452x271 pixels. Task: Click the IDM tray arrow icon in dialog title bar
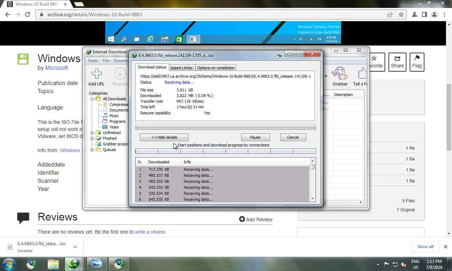[280, 55]
